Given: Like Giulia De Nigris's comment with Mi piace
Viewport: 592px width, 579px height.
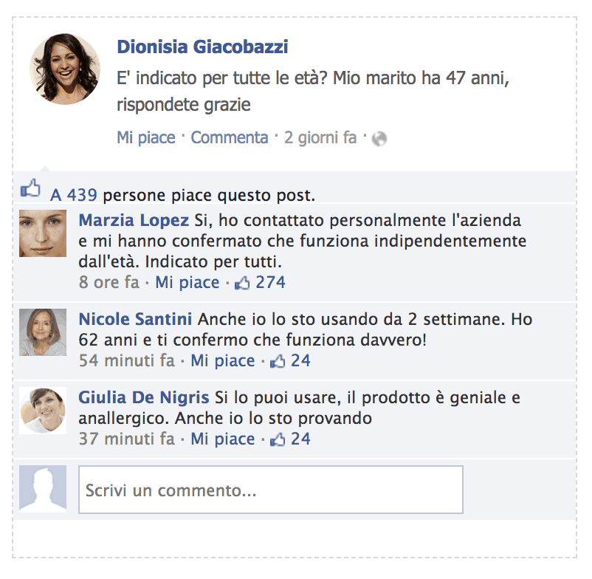Looking at the screenshot, I should click(x=223, y=439).
